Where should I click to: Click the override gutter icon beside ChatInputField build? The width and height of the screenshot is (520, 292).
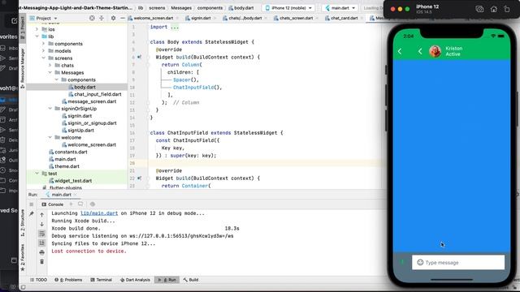tap(139, 178)
